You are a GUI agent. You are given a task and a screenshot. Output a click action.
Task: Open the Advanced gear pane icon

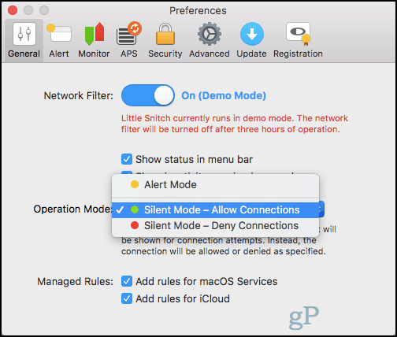[x=210, y=34]
